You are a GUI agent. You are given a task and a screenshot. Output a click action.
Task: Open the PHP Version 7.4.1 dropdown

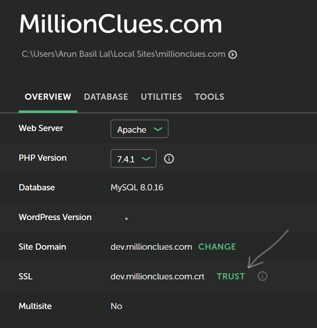click(x=133, y=159)
